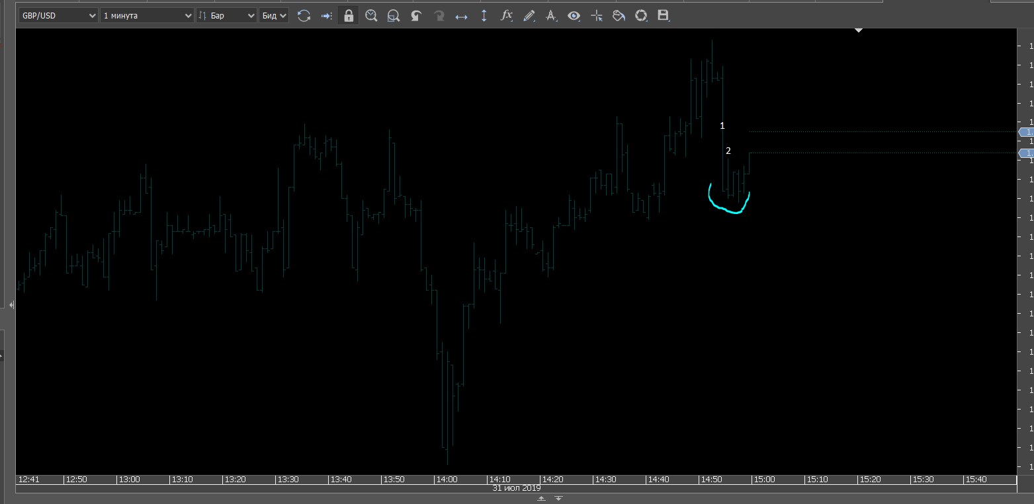Click the 14:00 time axis label

click(447, 480)
